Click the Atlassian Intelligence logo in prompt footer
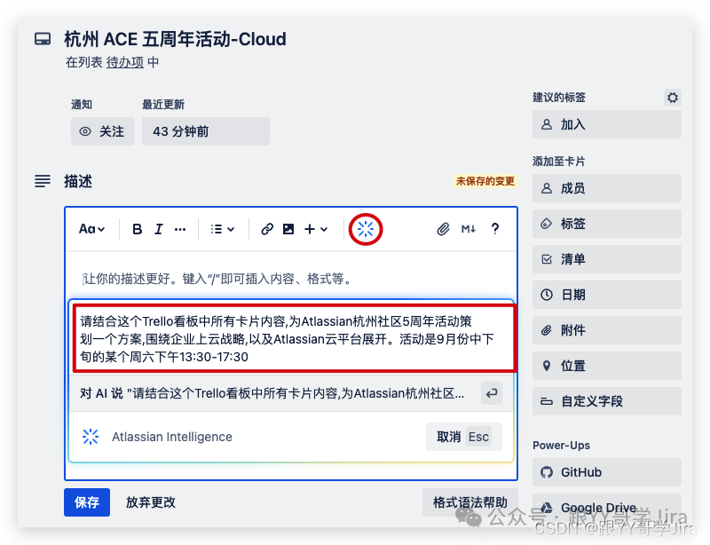Screen dimensions: 710x545 click(x=91, y=437)
